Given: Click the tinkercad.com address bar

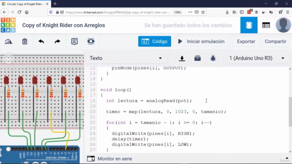Looking at the screenshot, I should pyautogui.click(x=117, y=12).
